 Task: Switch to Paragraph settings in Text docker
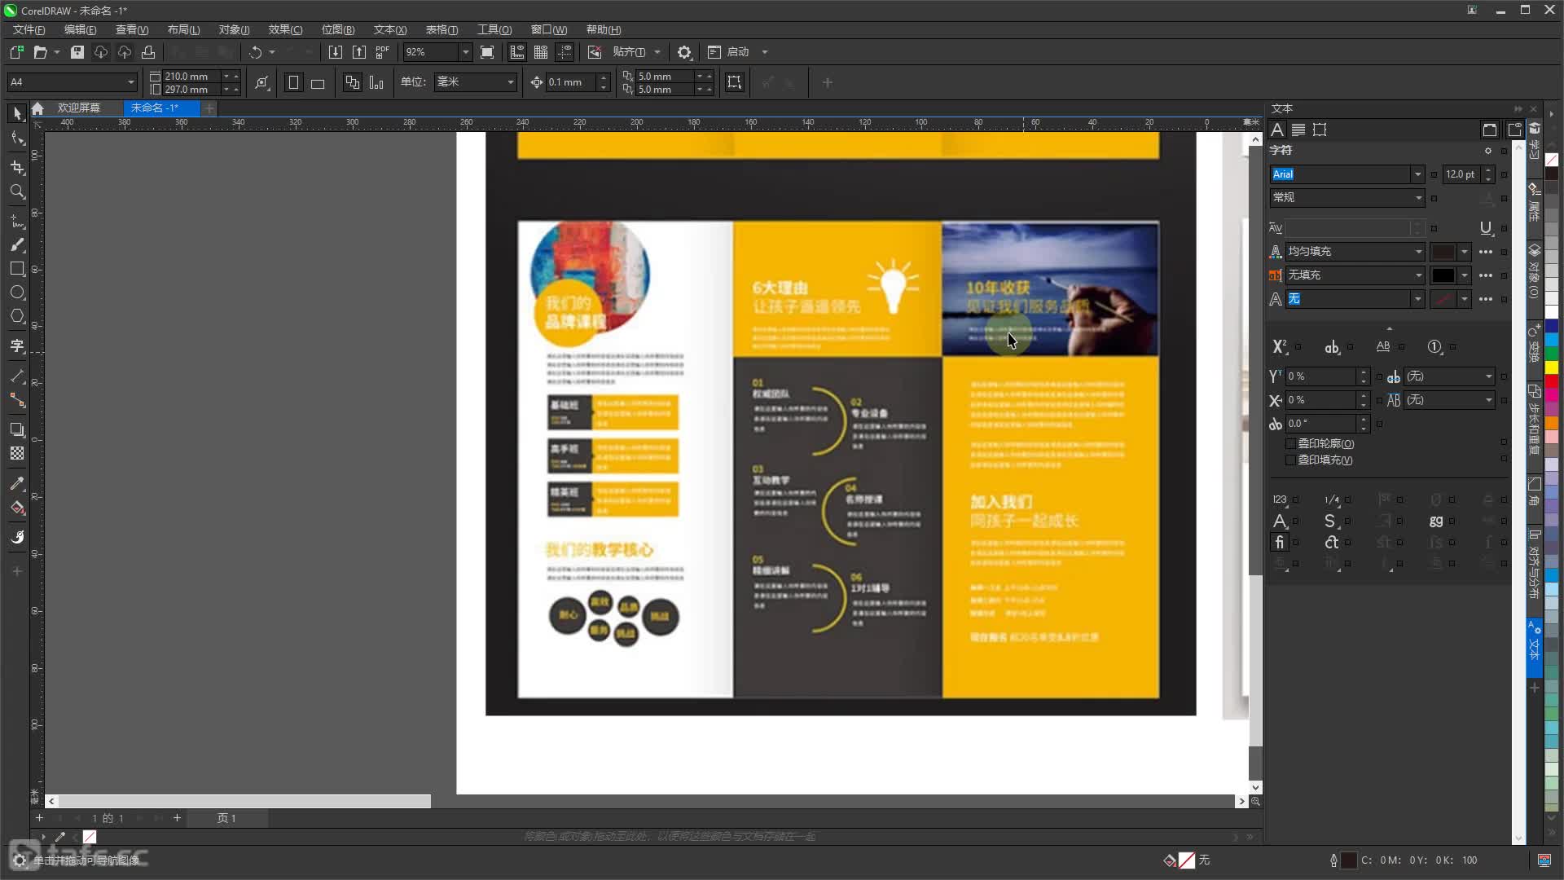pos(1298,130)
